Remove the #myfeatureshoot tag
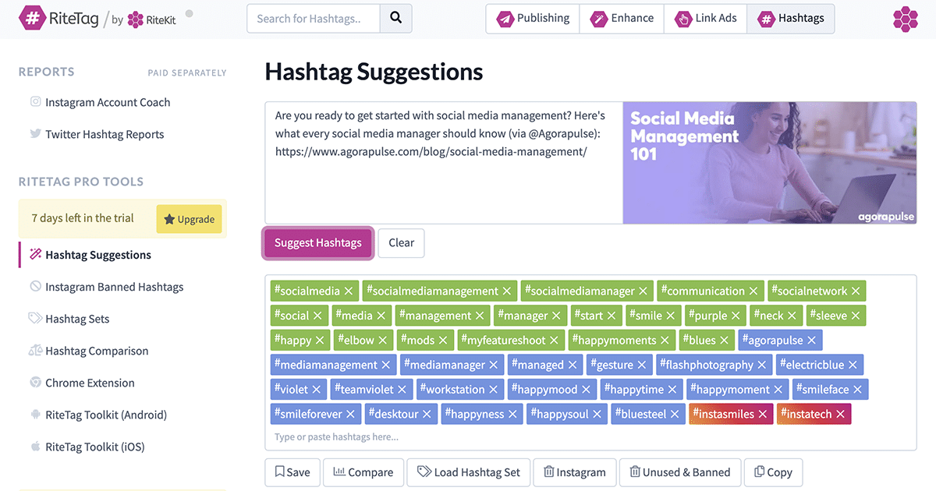The height and width of the screenshot is (491, 936). [x=555, y=341]
